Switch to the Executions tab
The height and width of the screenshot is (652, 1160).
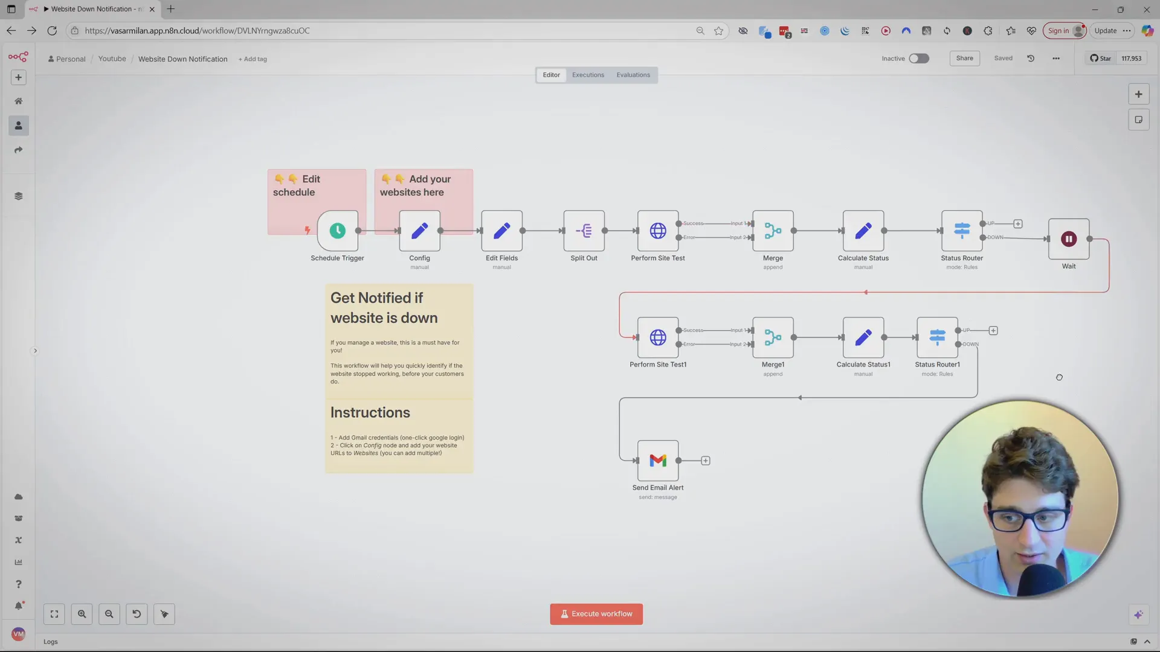[588, 75]
